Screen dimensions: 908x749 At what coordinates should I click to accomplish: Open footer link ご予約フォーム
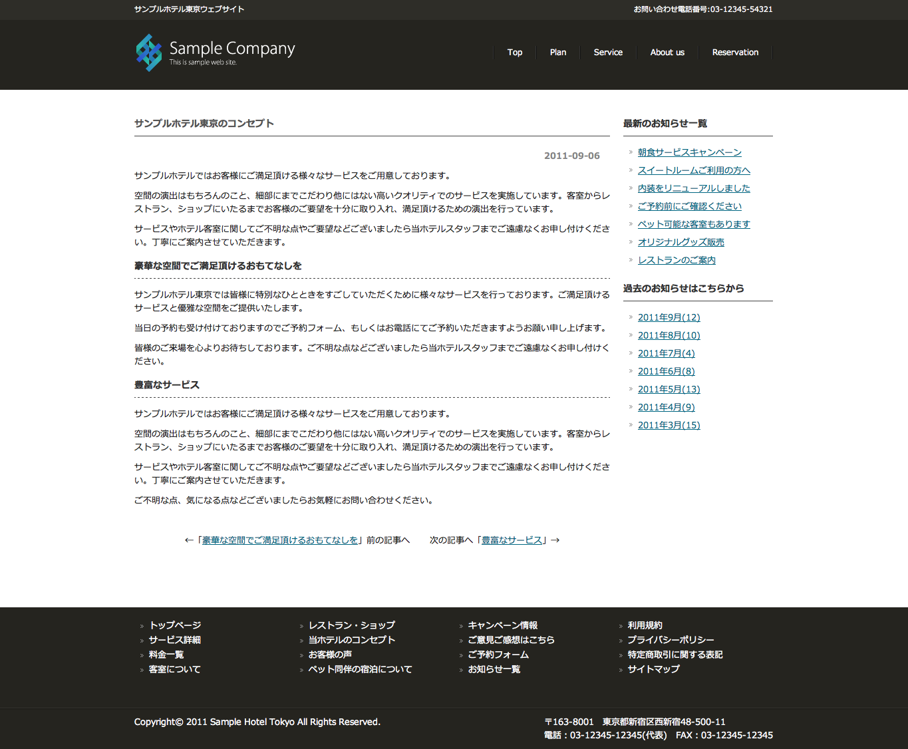(498, 655)
